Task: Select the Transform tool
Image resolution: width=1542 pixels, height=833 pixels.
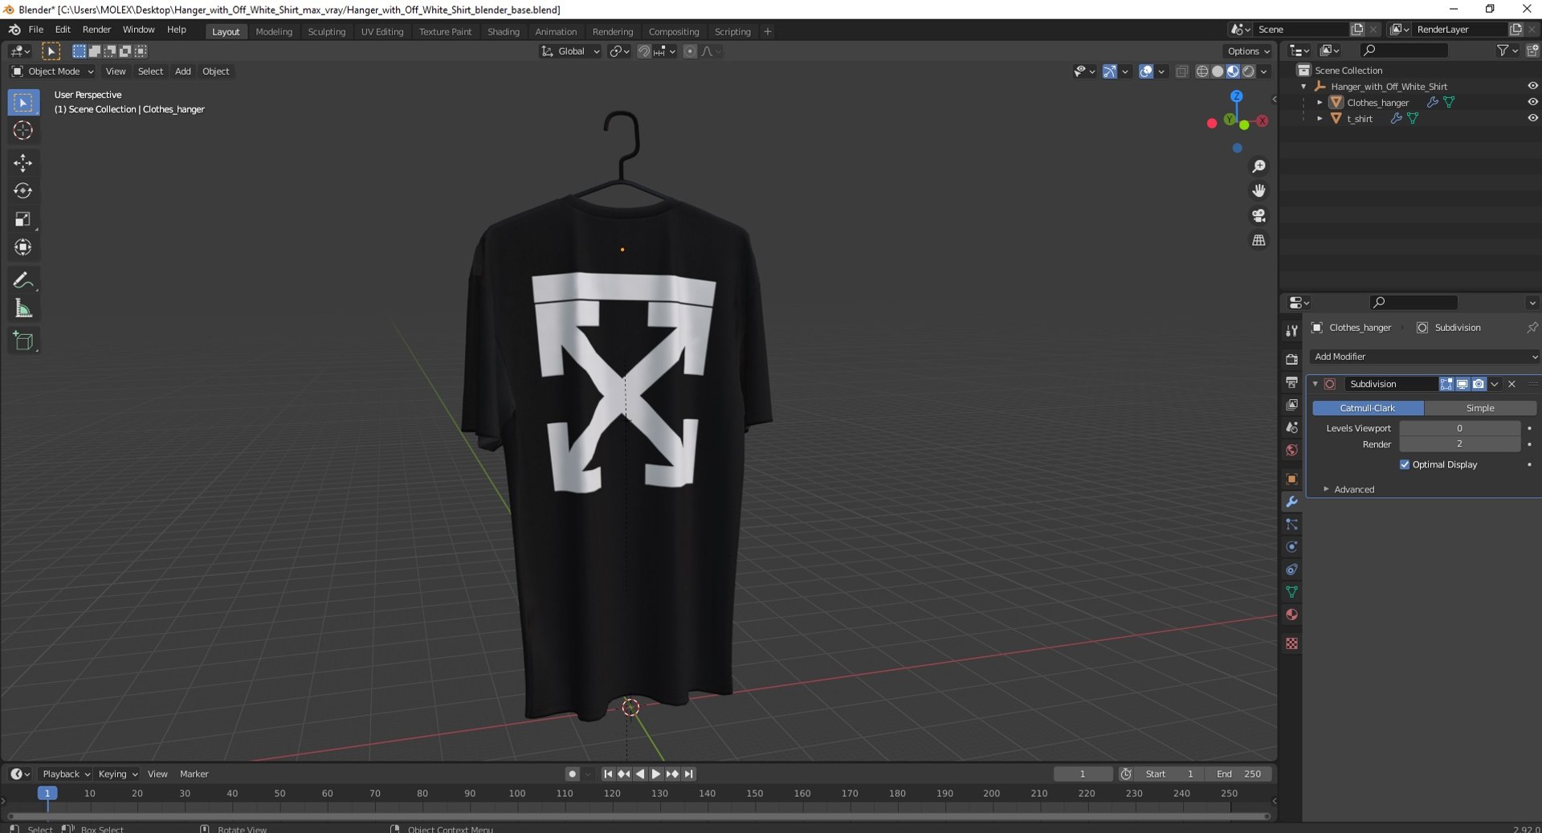Action: point(22,247)
